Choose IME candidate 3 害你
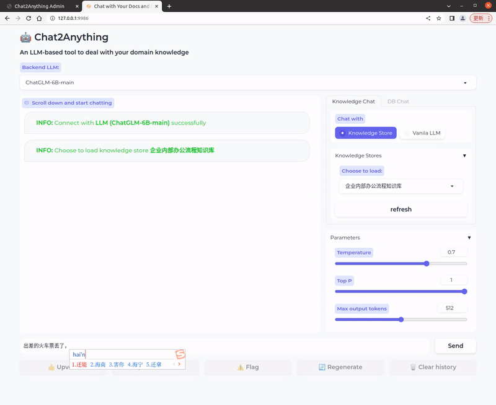 [117, 365]
